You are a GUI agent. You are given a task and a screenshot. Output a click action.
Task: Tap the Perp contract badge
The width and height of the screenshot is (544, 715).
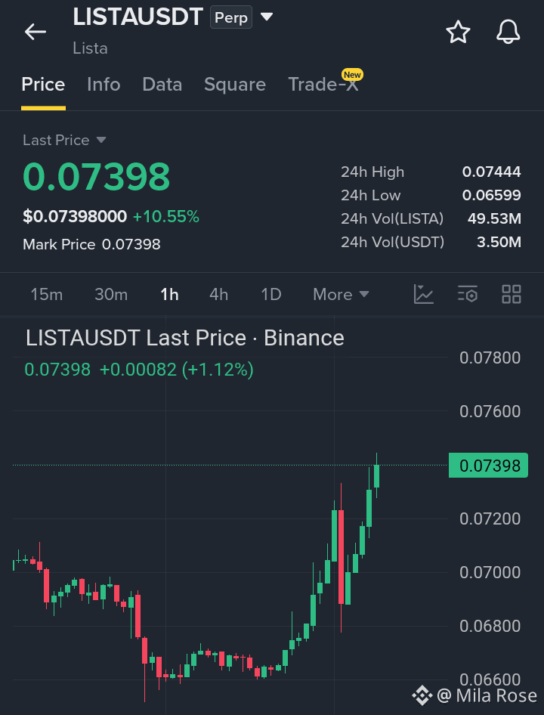[x=230, y=18]
